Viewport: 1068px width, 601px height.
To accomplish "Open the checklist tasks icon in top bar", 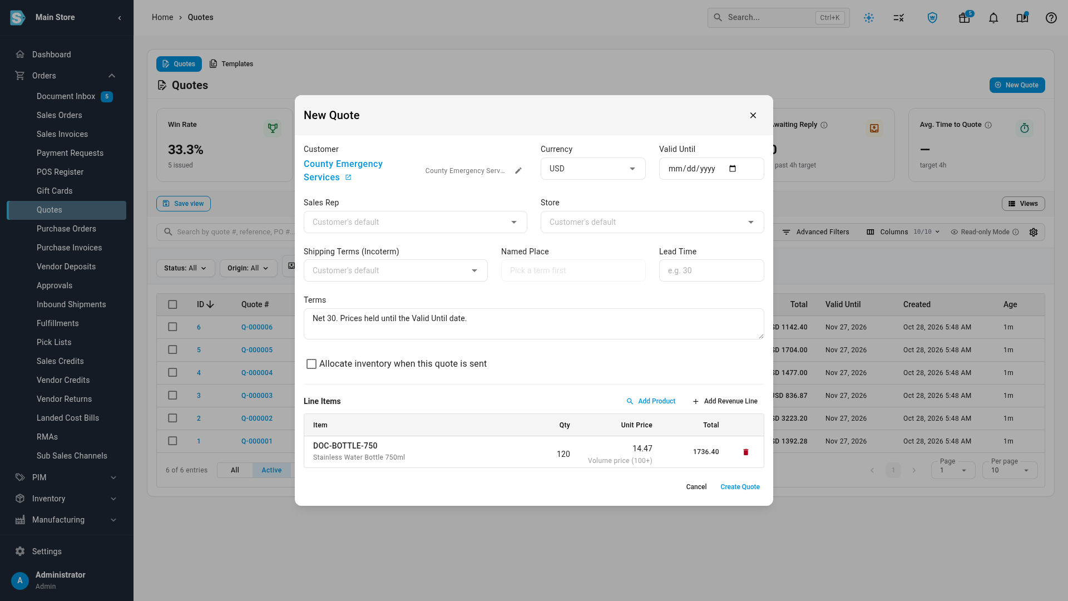I will tap(899, 18).
